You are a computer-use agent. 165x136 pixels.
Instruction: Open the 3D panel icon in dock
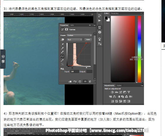tap(100, 27)
